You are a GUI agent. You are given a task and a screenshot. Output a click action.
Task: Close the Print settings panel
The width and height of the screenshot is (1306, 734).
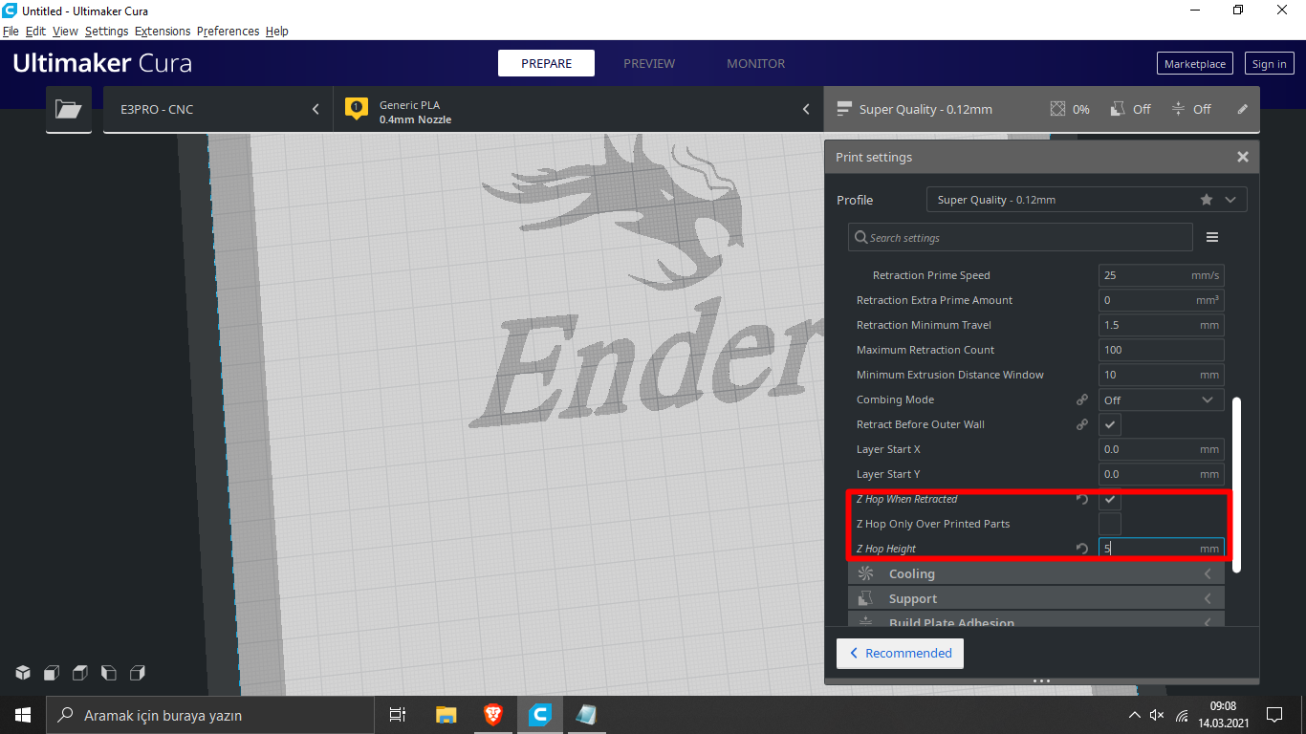[1243, 157]
